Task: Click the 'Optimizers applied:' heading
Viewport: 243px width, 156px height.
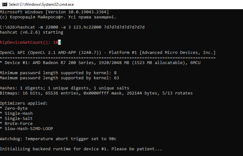Action: pos(24,103)
